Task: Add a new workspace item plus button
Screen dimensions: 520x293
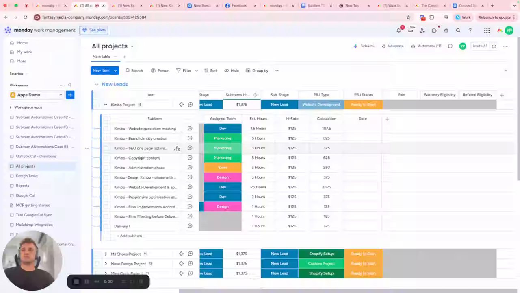Action: coord(70,95)
